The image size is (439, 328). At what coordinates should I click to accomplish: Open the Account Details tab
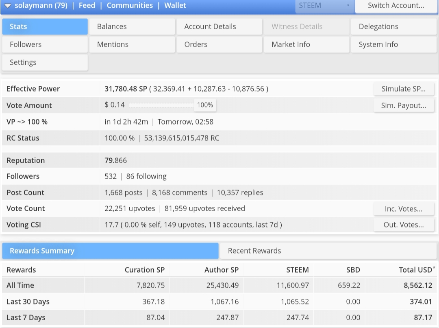[219, 26]
